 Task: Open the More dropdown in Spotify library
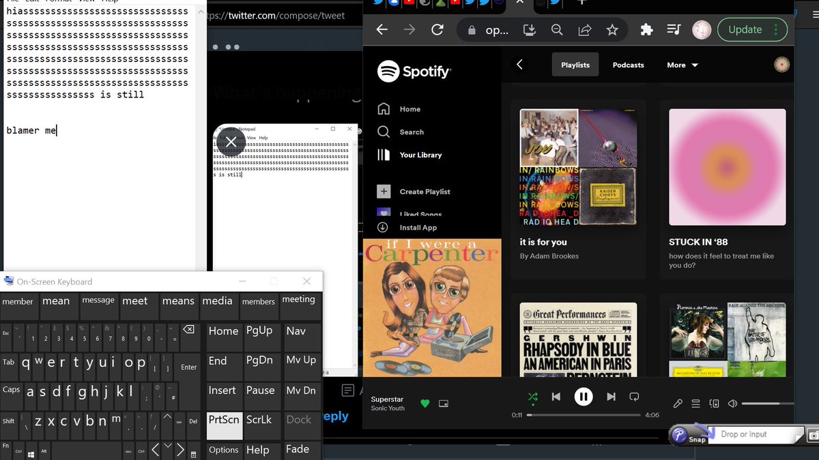pyautogui.click(x=682, y=65)
